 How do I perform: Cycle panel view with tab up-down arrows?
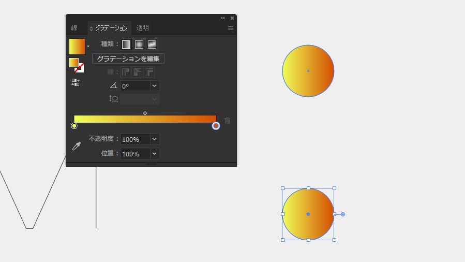point(91,28)
